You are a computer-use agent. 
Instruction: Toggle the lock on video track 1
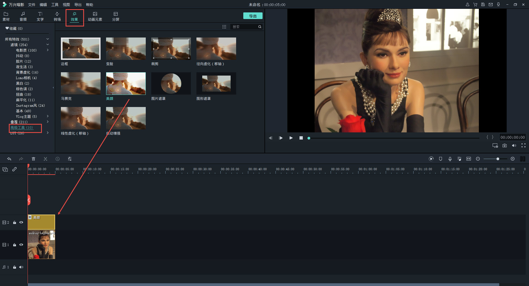[x=15, y=245]
